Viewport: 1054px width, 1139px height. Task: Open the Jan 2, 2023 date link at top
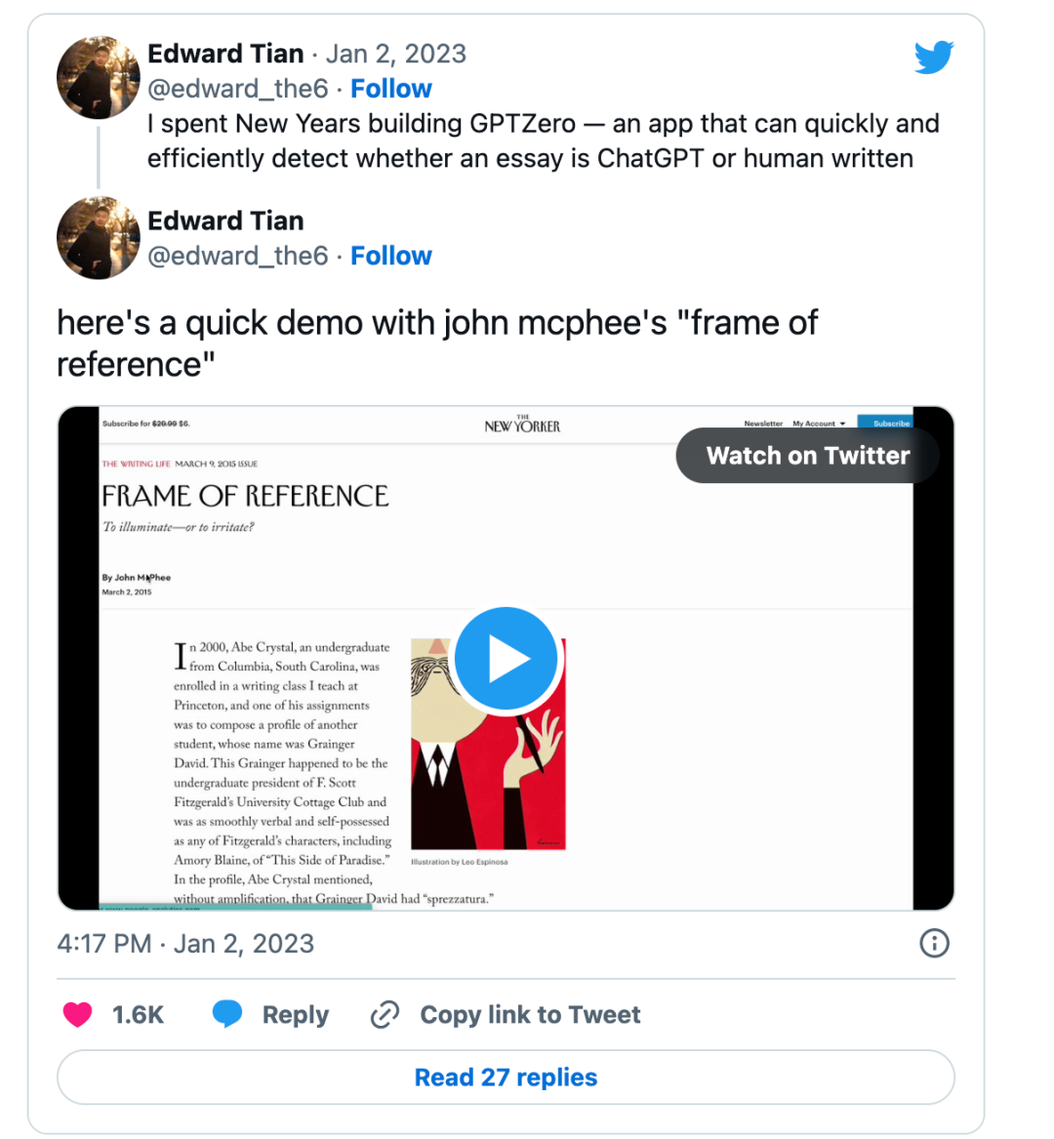(x=395, y=54)
